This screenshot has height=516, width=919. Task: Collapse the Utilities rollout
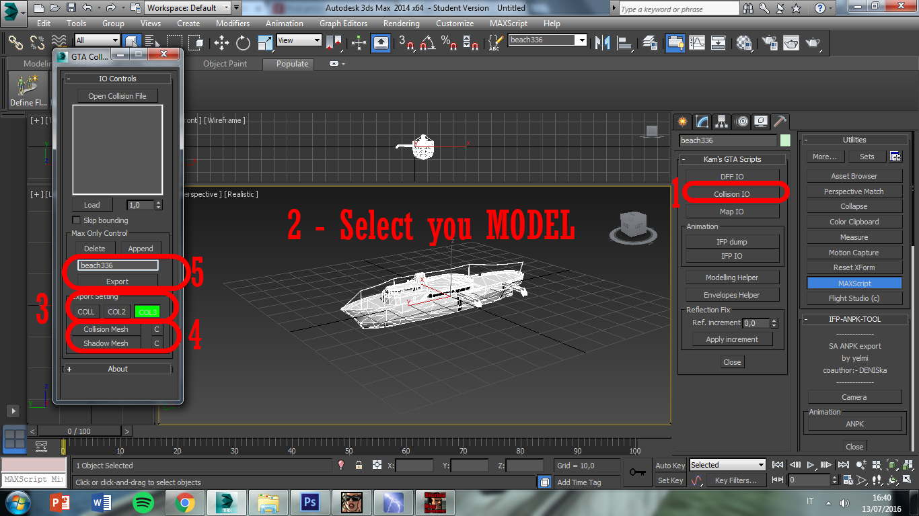(x=854, y=140)
